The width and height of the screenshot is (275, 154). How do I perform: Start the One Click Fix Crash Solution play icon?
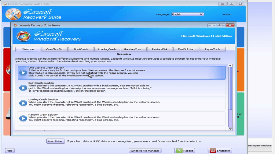pyautogui.click(x=23, y=73)
